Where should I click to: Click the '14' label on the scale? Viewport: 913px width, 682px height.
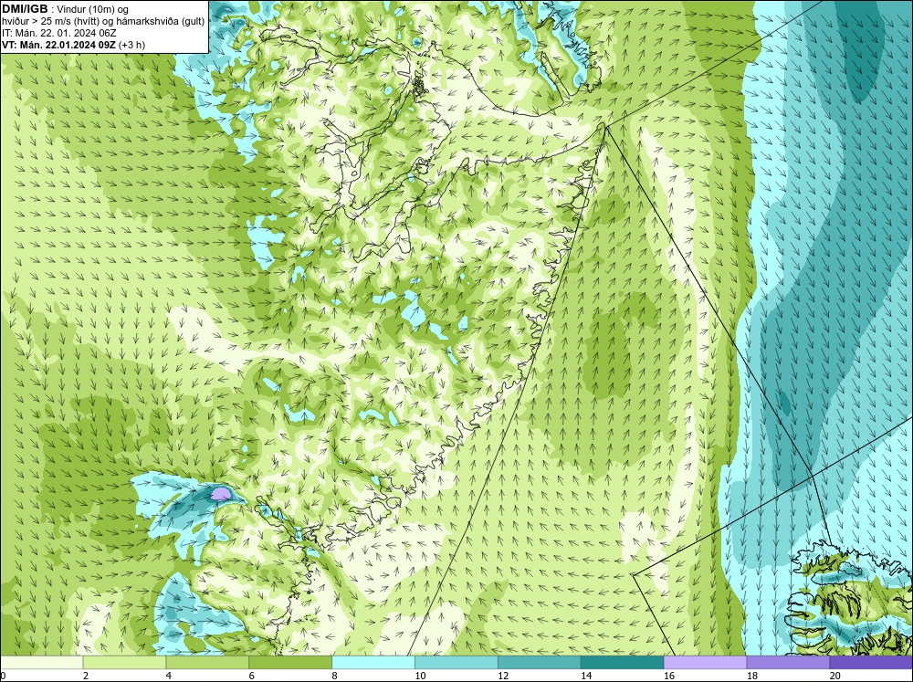(x=586, y=676)
